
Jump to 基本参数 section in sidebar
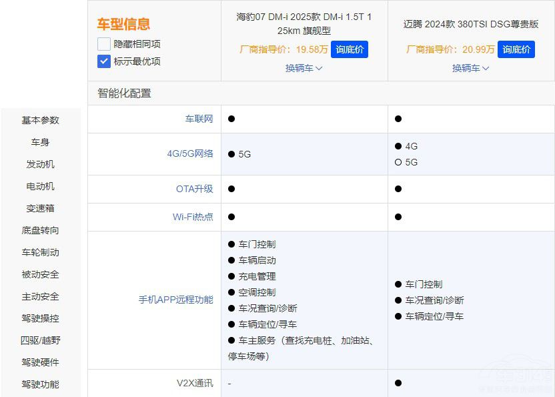[x=40, y=120]
